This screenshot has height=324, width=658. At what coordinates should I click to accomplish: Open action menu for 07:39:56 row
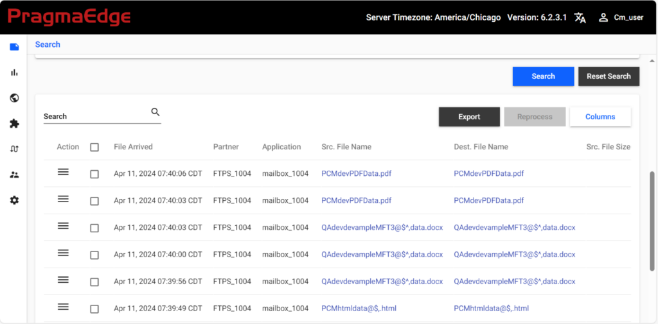[x=63, y=280]
